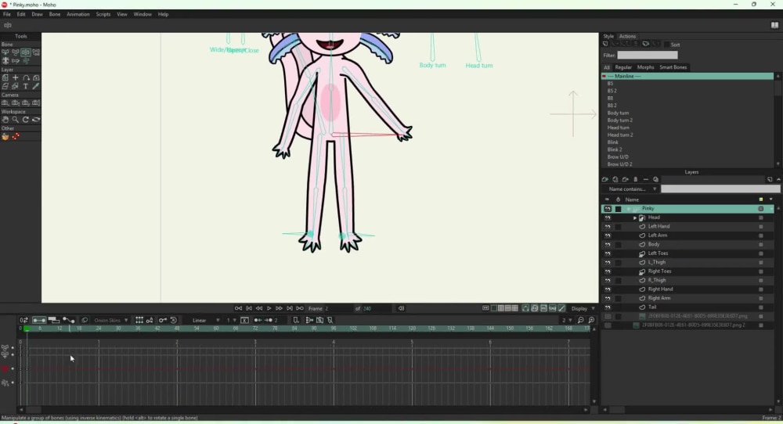Select the Track Camera tool

click(x=5, y=102)
